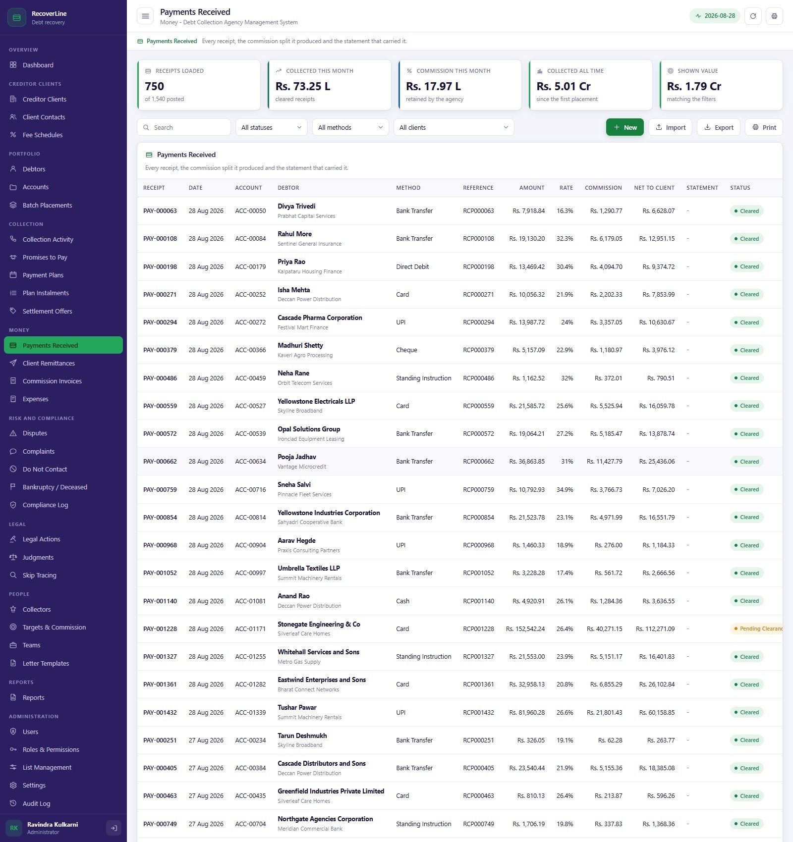This screenshot has height=842, width=793.
Task: Click the Settlement Offers tag icon
Action: [x=13, y=311]
